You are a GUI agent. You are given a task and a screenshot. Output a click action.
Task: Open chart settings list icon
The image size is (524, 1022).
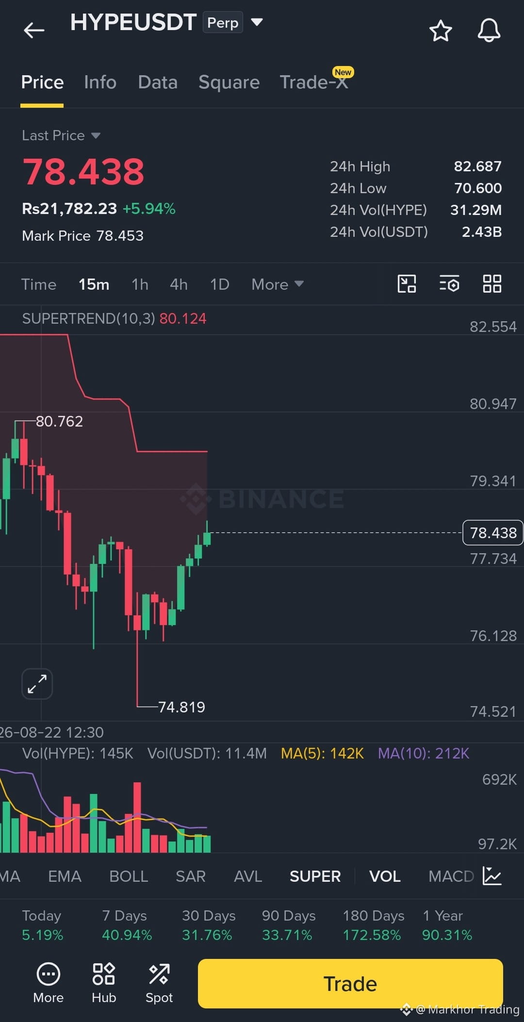click(449, 284)
